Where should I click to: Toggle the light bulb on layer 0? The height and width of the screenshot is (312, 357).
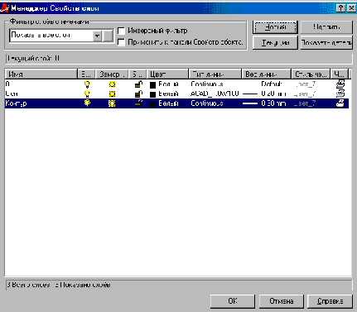coord(87,84)
